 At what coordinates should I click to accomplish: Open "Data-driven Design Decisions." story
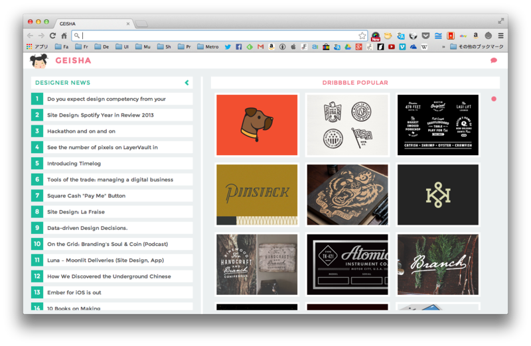click(112, 228)
